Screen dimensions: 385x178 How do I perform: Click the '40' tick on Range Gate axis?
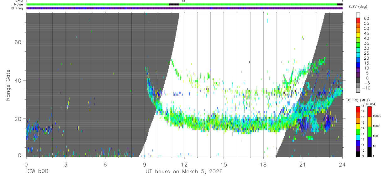[x=18, y=80]
